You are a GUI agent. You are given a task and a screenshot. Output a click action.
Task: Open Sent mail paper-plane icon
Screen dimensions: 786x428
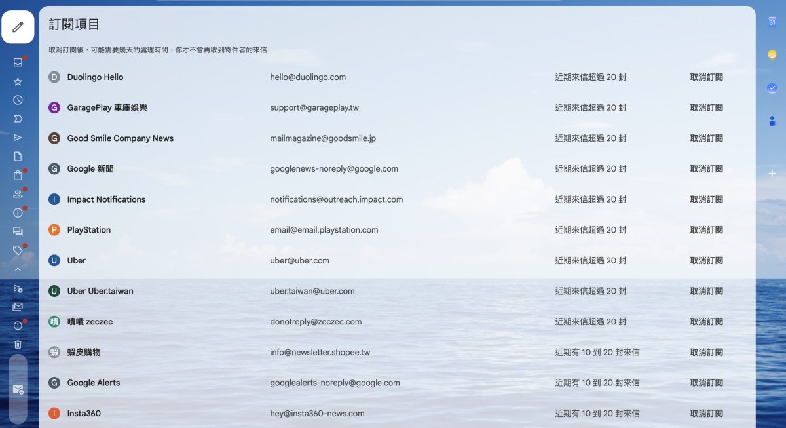tap(18, 138)
